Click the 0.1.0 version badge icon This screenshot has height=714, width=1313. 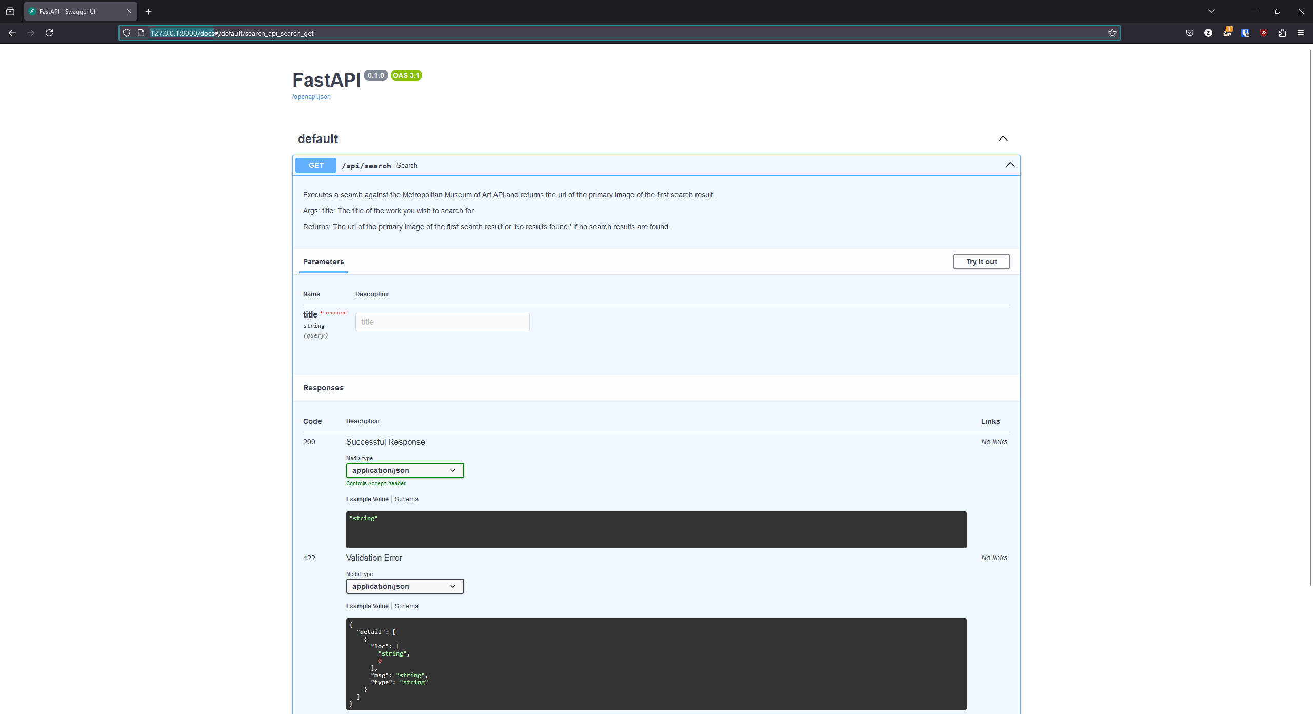375,75
